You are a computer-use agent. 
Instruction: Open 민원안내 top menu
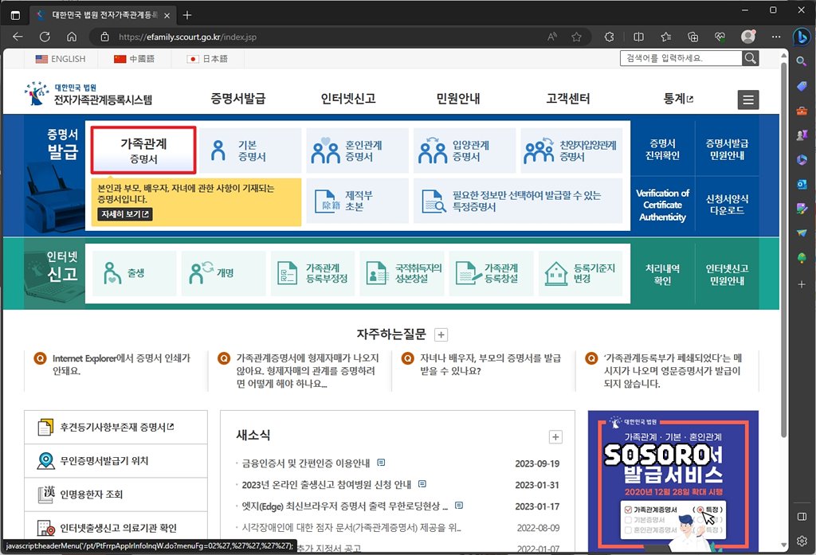click(x=458, y=98)
